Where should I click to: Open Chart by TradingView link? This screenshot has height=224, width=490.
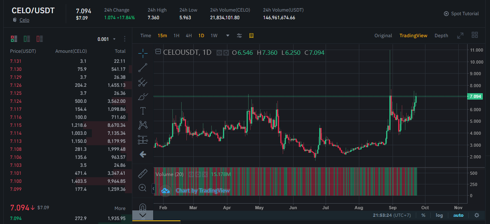click(x=203, y=190)
